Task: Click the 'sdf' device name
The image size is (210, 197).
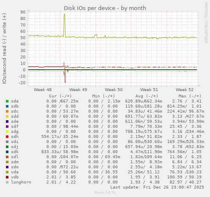Action: 15,127
